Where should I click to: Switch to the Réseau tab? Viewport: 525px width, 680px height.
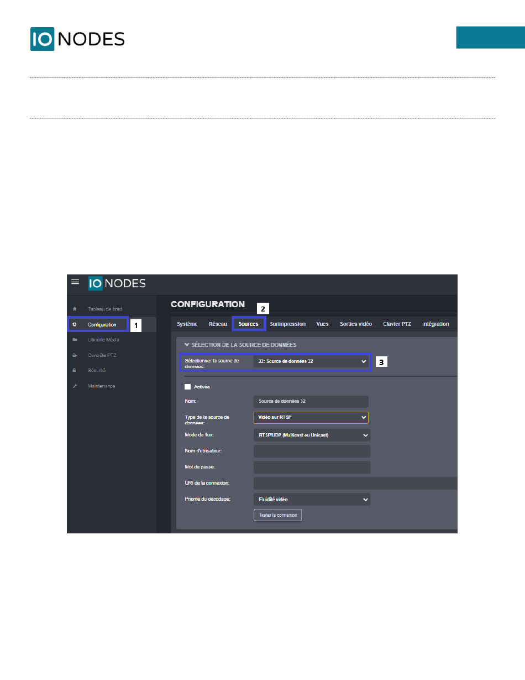coord(218,324)
